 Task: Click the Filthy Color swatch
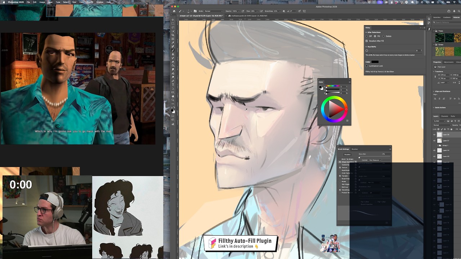pyautogui.click(x=375, y=62)
